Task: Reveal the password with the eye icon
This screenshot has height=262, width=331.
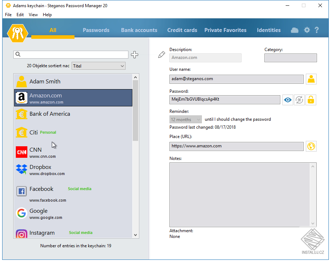Action: click(x=287, y=100)
